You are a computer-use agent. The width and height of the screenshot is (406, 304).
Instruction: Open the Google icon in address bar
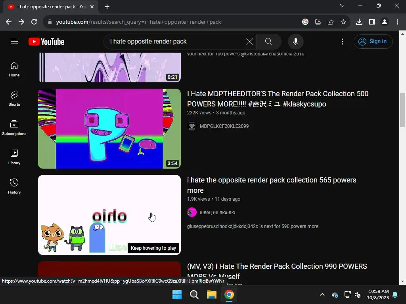pyautogui.click(x=305, y=22)
